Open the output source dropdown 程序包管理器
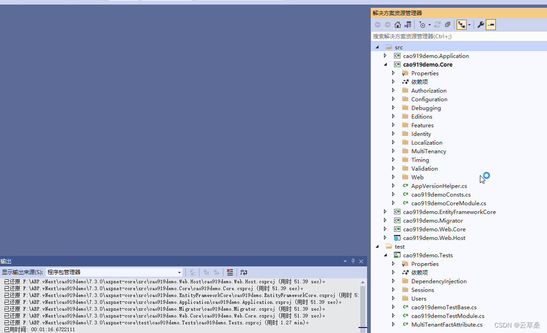This screenshot has height=333, width=547. click(x=115, y=272)
